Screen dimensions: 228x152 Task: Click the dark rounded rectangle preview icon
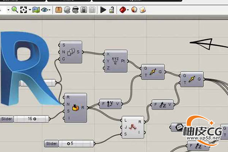tap(84, 10)
